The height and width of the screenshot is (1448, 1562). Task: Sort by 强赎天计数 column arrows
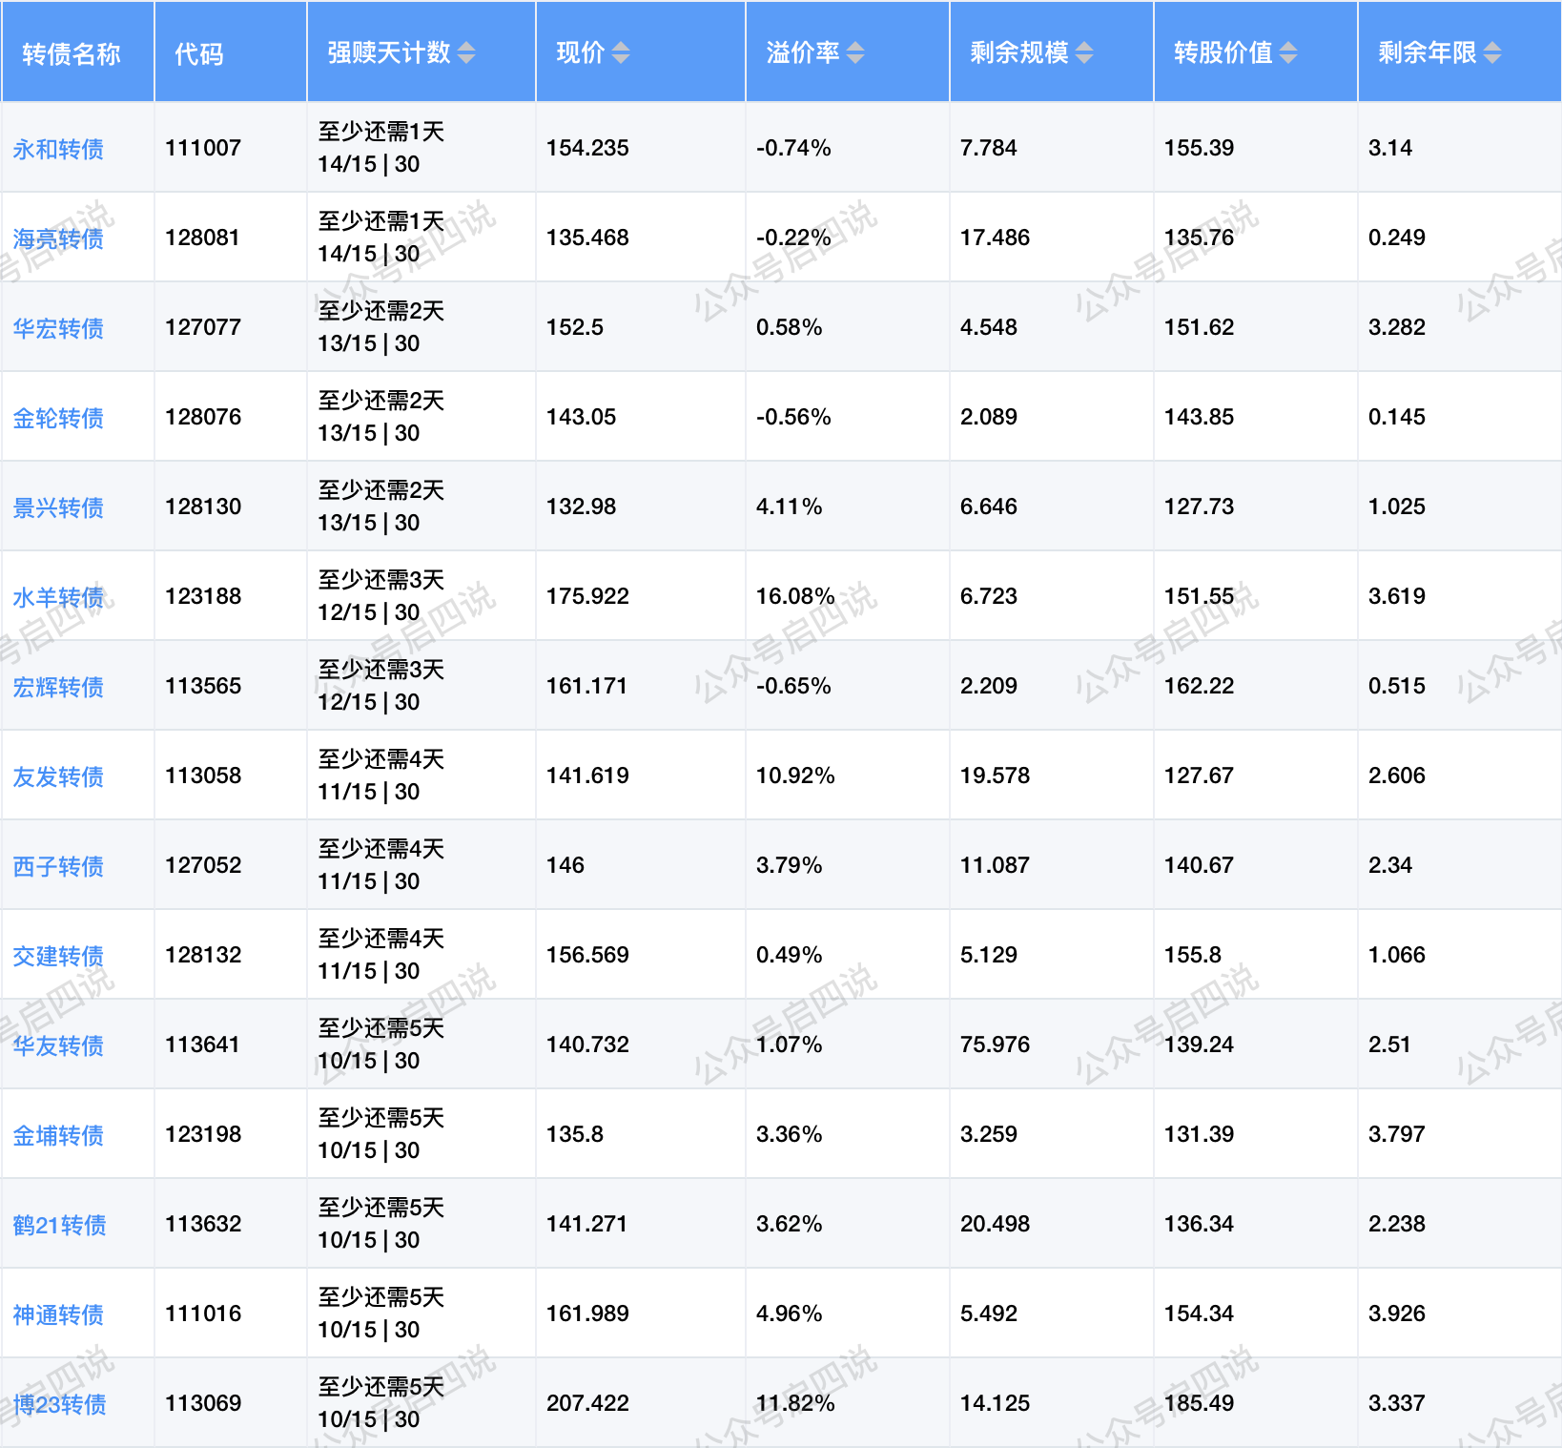(466, 52)
